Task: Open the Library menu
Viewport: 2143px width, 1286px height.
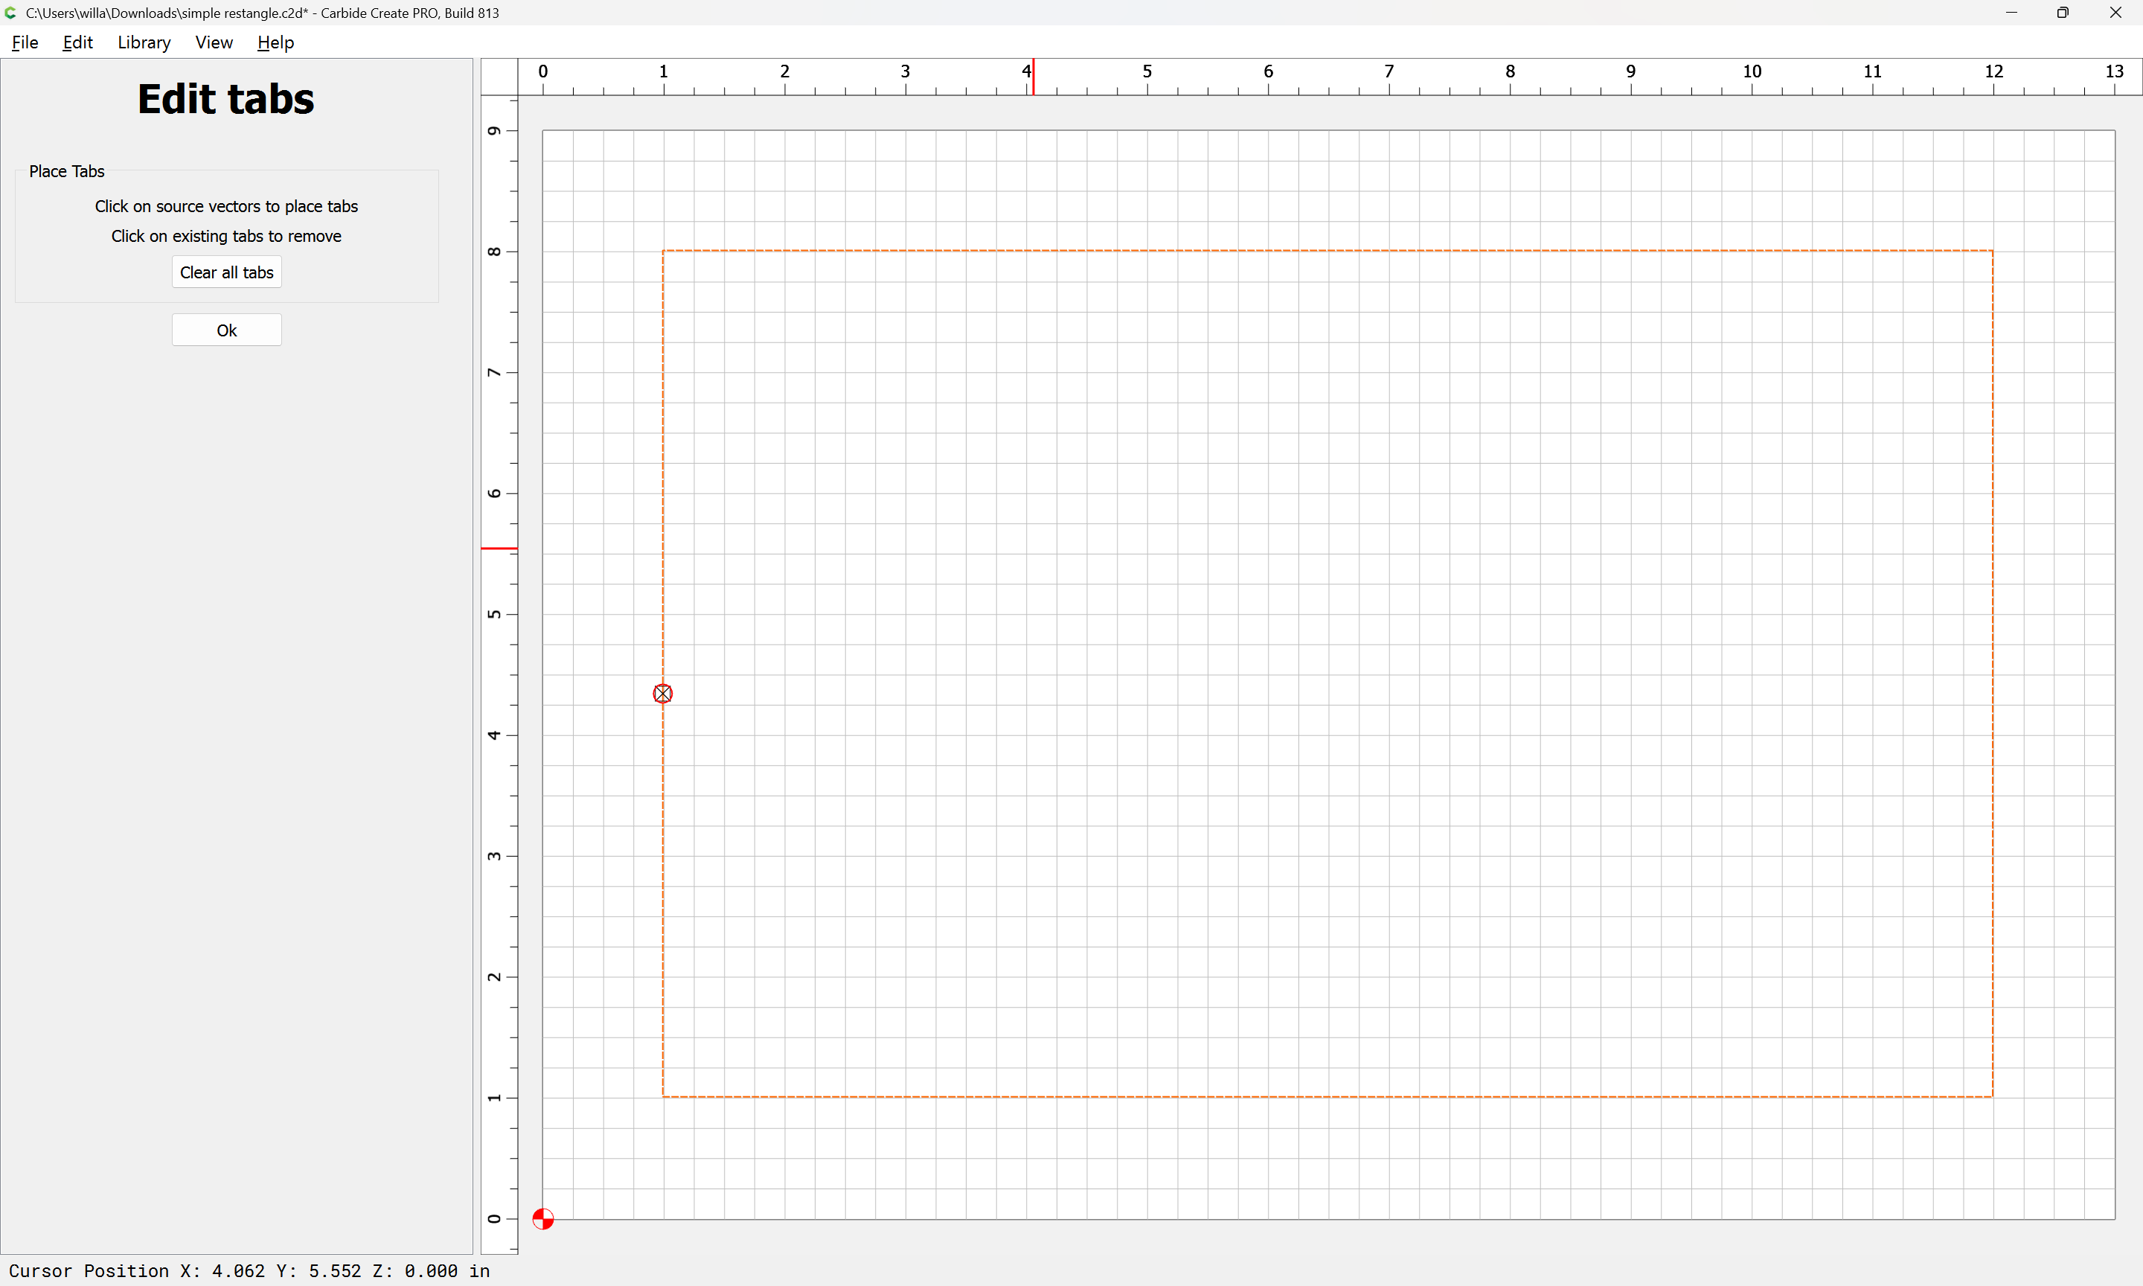Action: pyautogui.click(x=144, y=42)
